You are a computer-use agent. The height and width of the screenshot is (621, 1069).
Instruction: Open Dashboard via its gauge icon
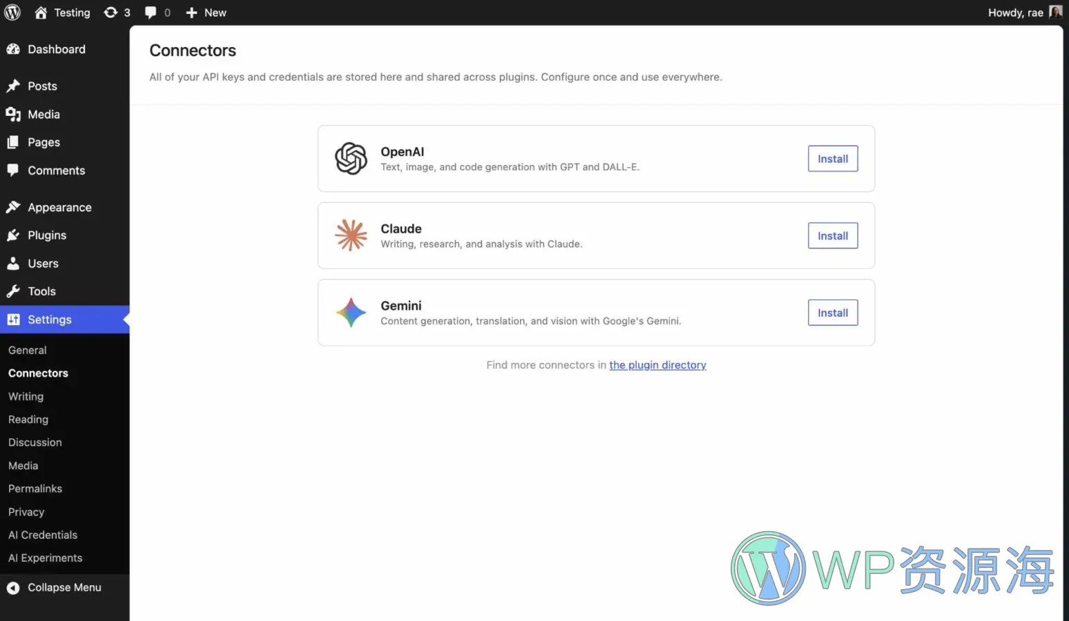14,49
